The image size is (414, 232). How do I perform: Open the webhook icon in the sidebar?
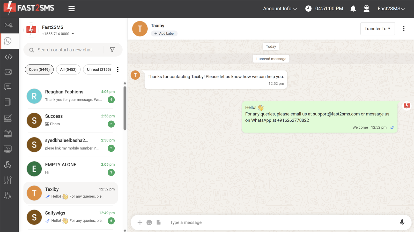[8, 164]
